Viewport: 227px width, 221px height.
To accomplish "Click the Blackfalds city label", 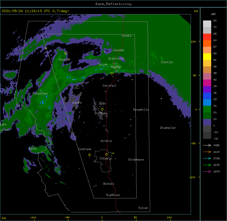I will click(116, 59).
